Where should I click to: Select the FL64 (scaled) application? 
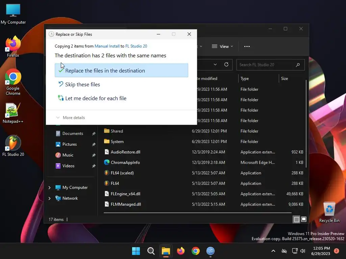[x=204, y=173]
